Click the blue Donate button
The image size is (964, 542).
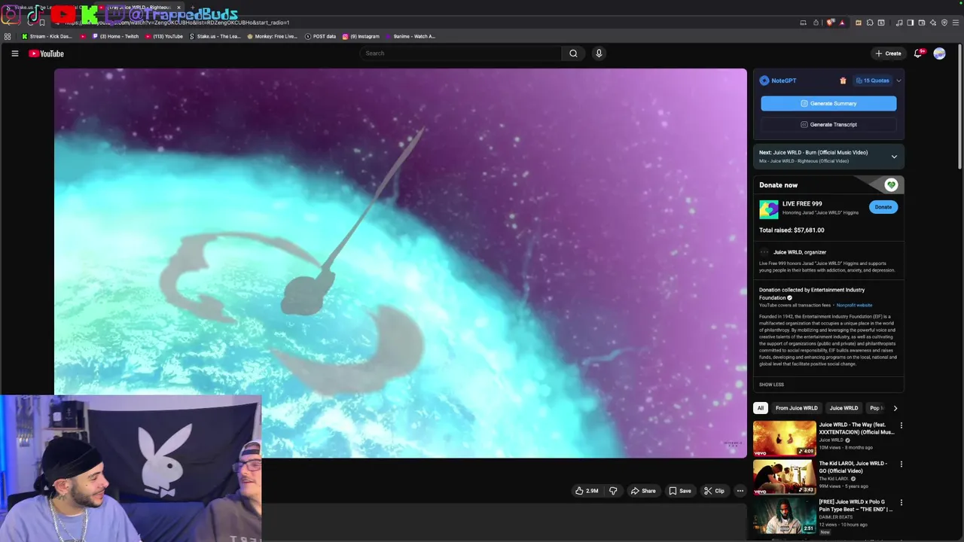point(883,207)
